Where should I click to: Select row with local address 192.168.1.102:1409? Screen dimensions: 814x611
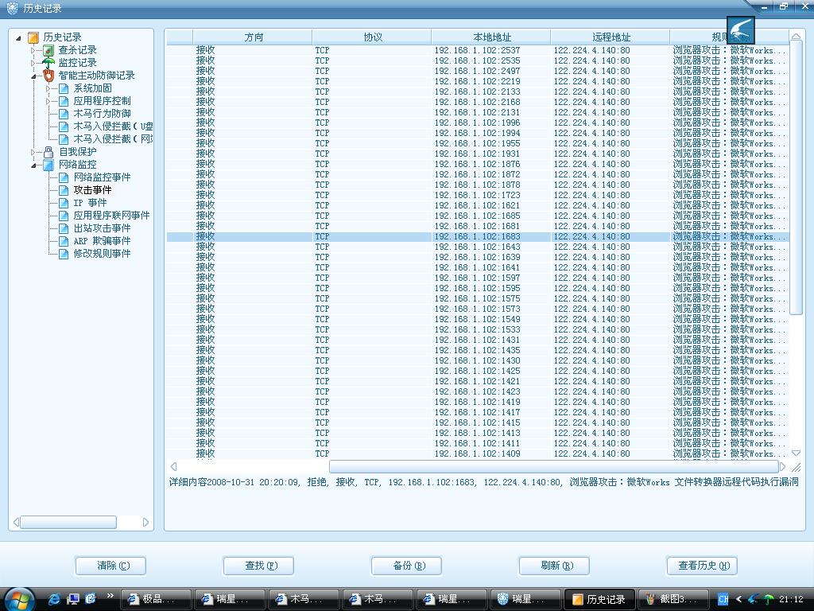click(478, 453)
